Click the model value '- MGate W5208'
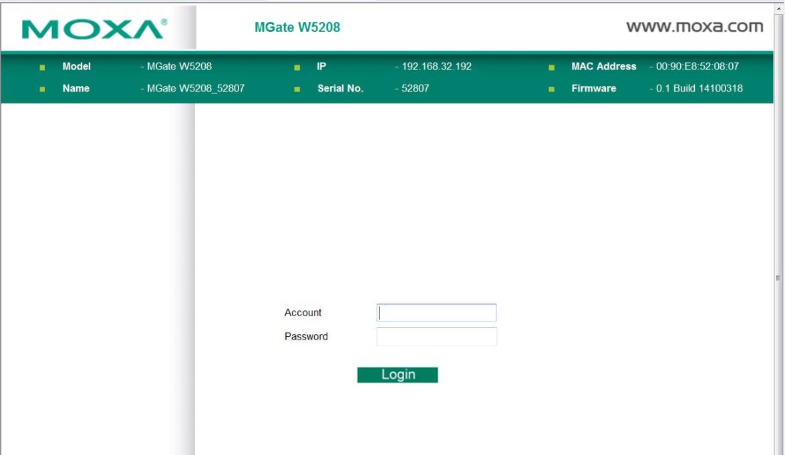 tap(176, 67)
